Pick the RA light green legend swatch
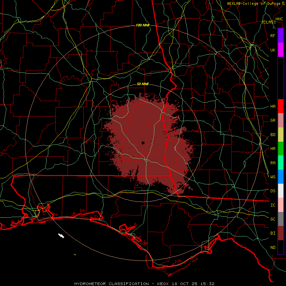 point(281,163)
